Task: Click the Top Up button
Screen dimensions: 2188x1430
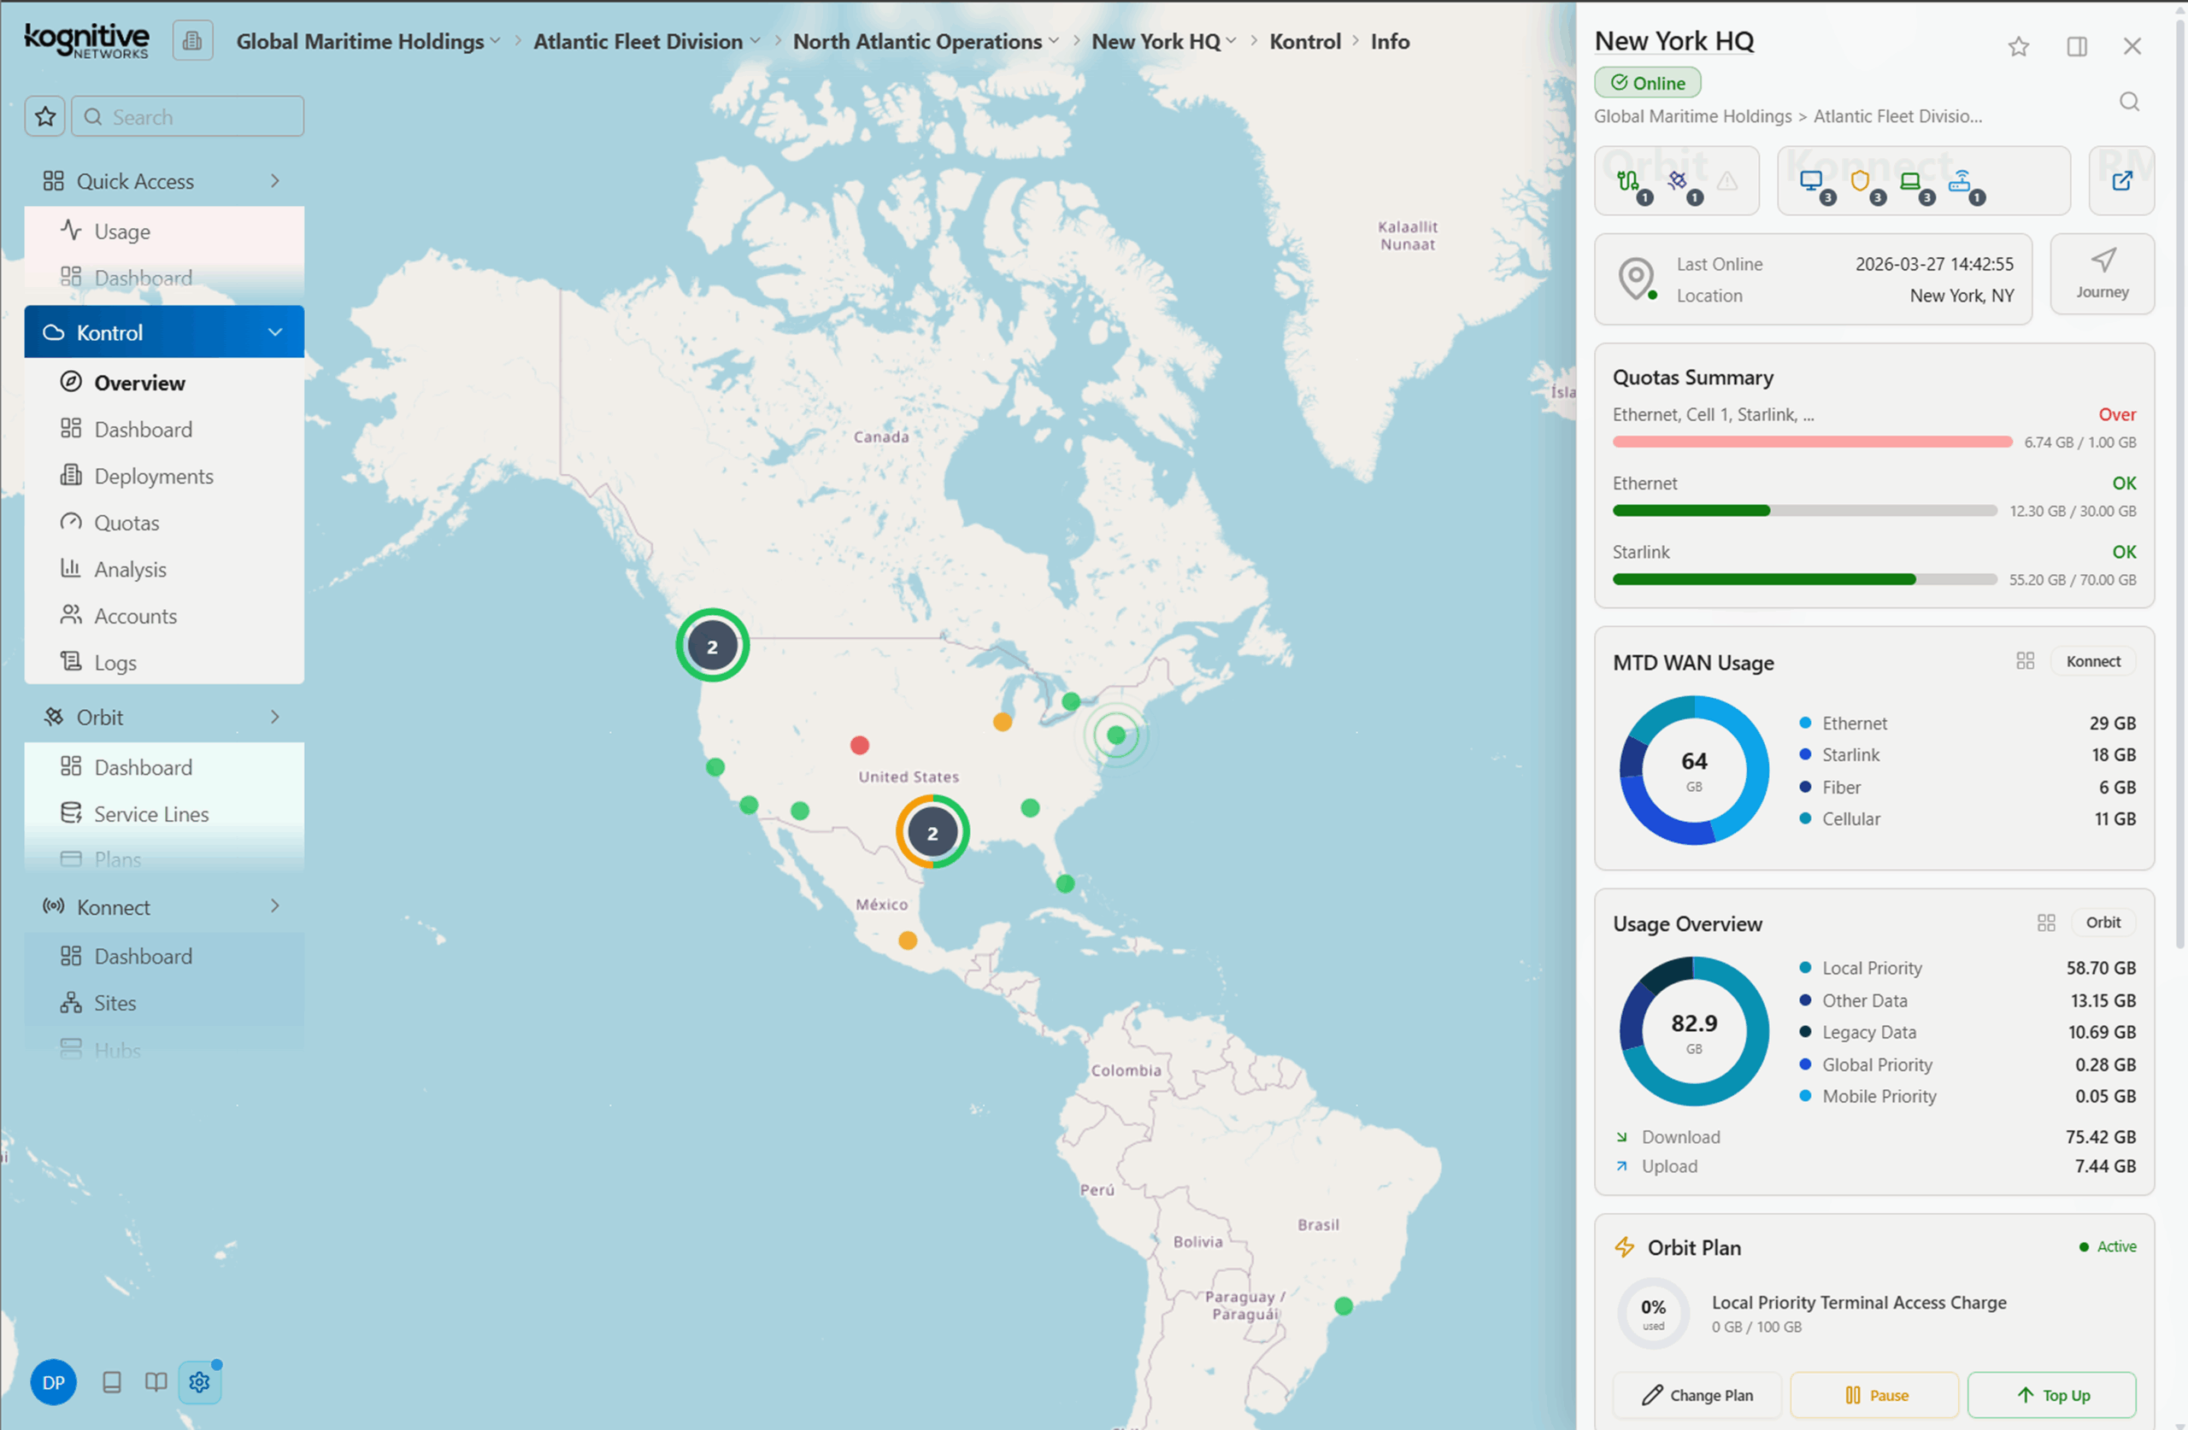Action: point(2052,1395)
